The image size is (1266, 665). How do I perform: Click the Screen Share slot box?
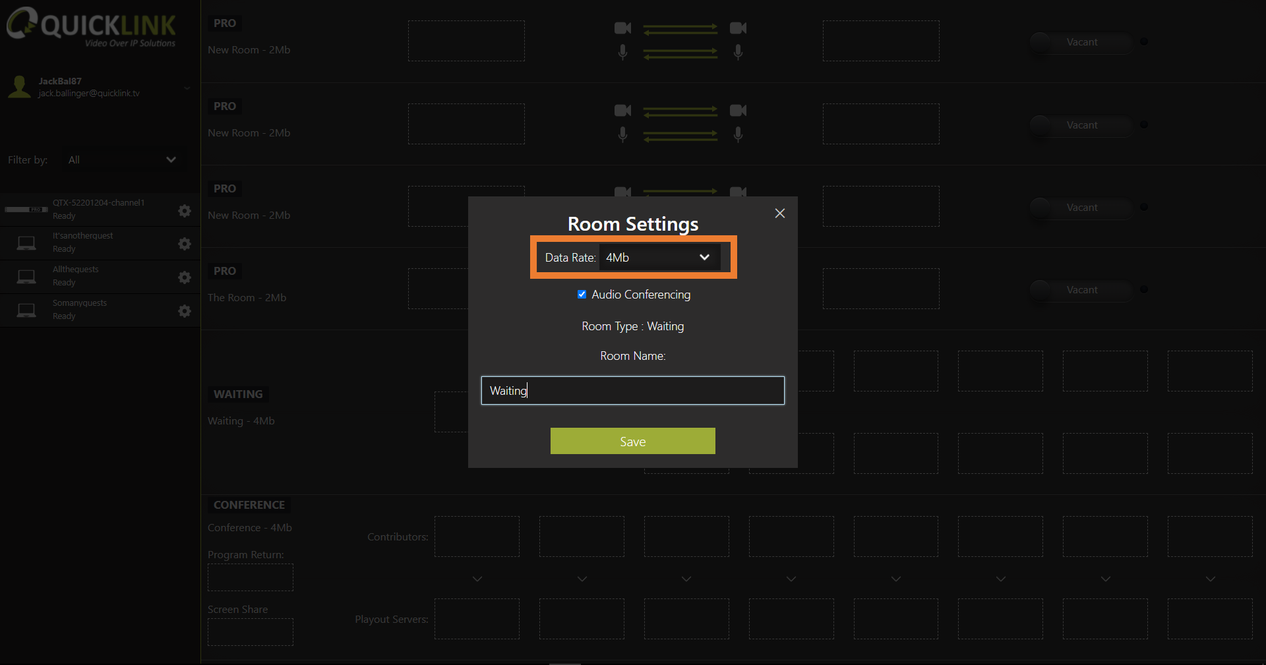[251, 632]
